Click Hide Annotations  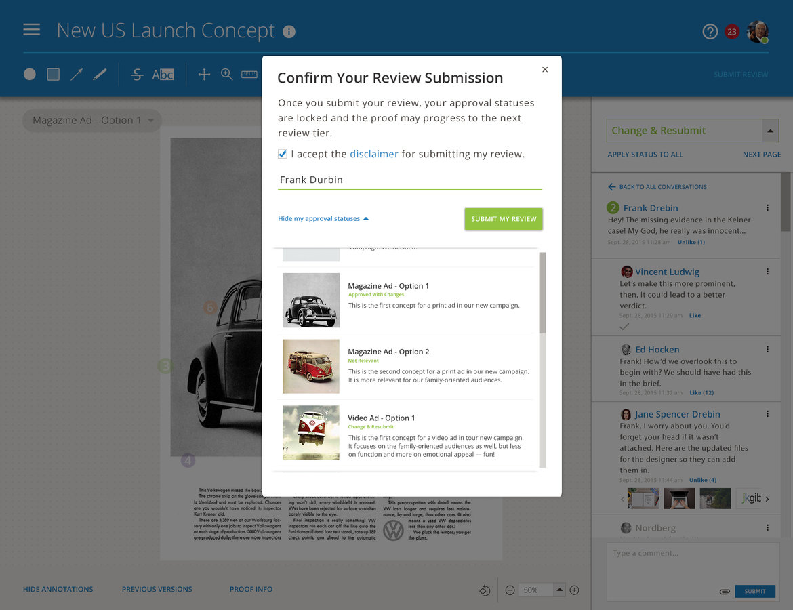point(58,589)
